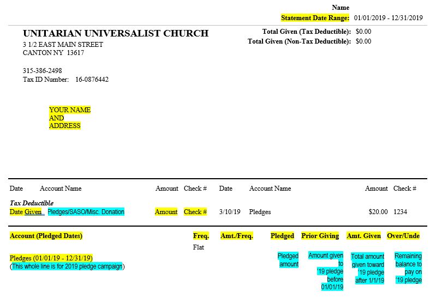Screen dimensions: 430x298
Task: Click the left 'Account Name' column header
Action: (x=61, y=188)
